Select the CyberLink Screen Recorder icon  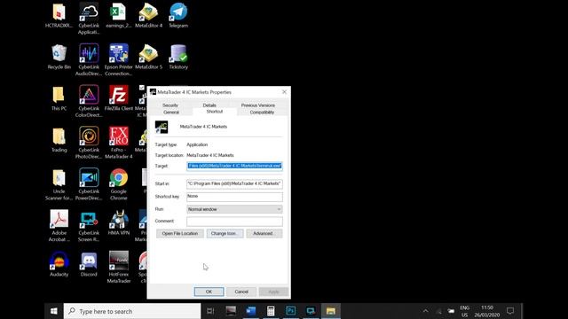[89, 226]
